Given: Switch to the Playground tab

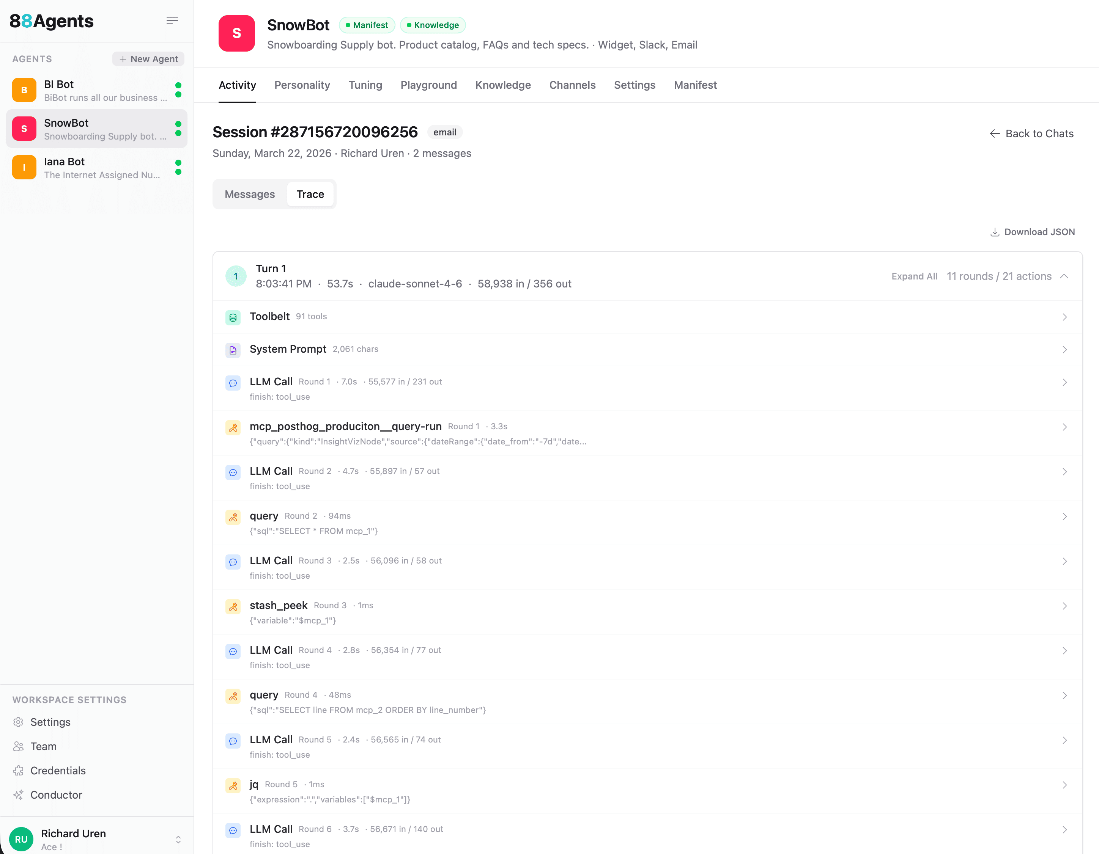Looking at the screenshot, I should coord(428,85).
